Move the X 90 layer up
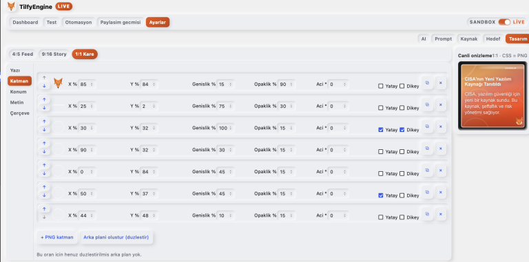 click(44, 144)
